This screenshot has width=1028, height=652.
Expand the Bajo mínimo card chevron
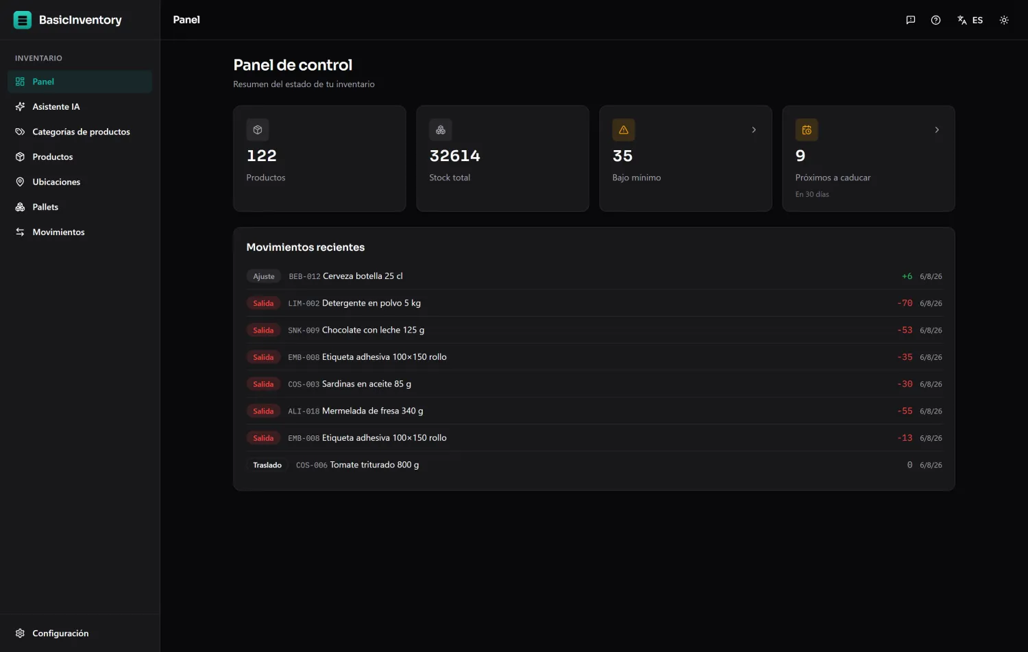(x=754, y=130)
